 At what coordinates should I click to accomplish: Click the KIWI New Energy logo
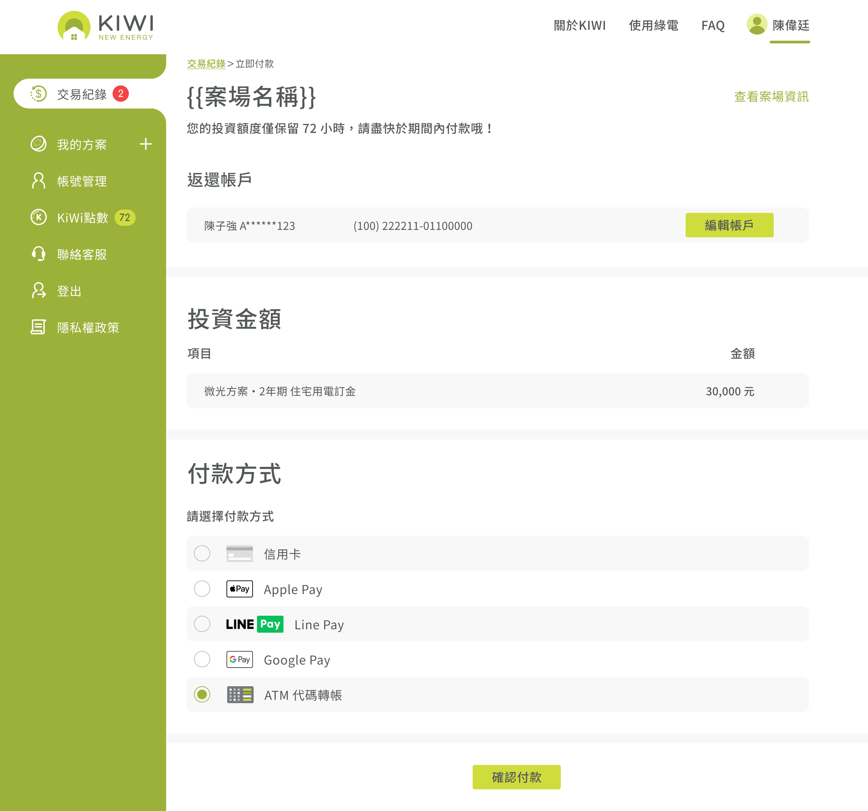(106, 26)
